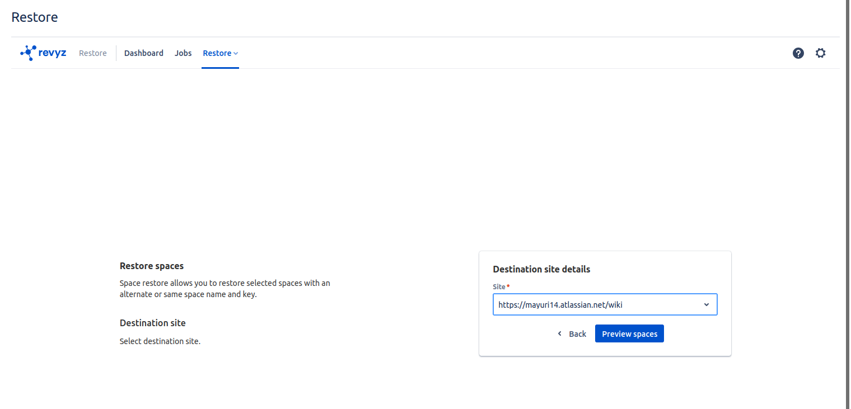
Task: Click the gray Restore label beside logo
Action: click(93, 53)
